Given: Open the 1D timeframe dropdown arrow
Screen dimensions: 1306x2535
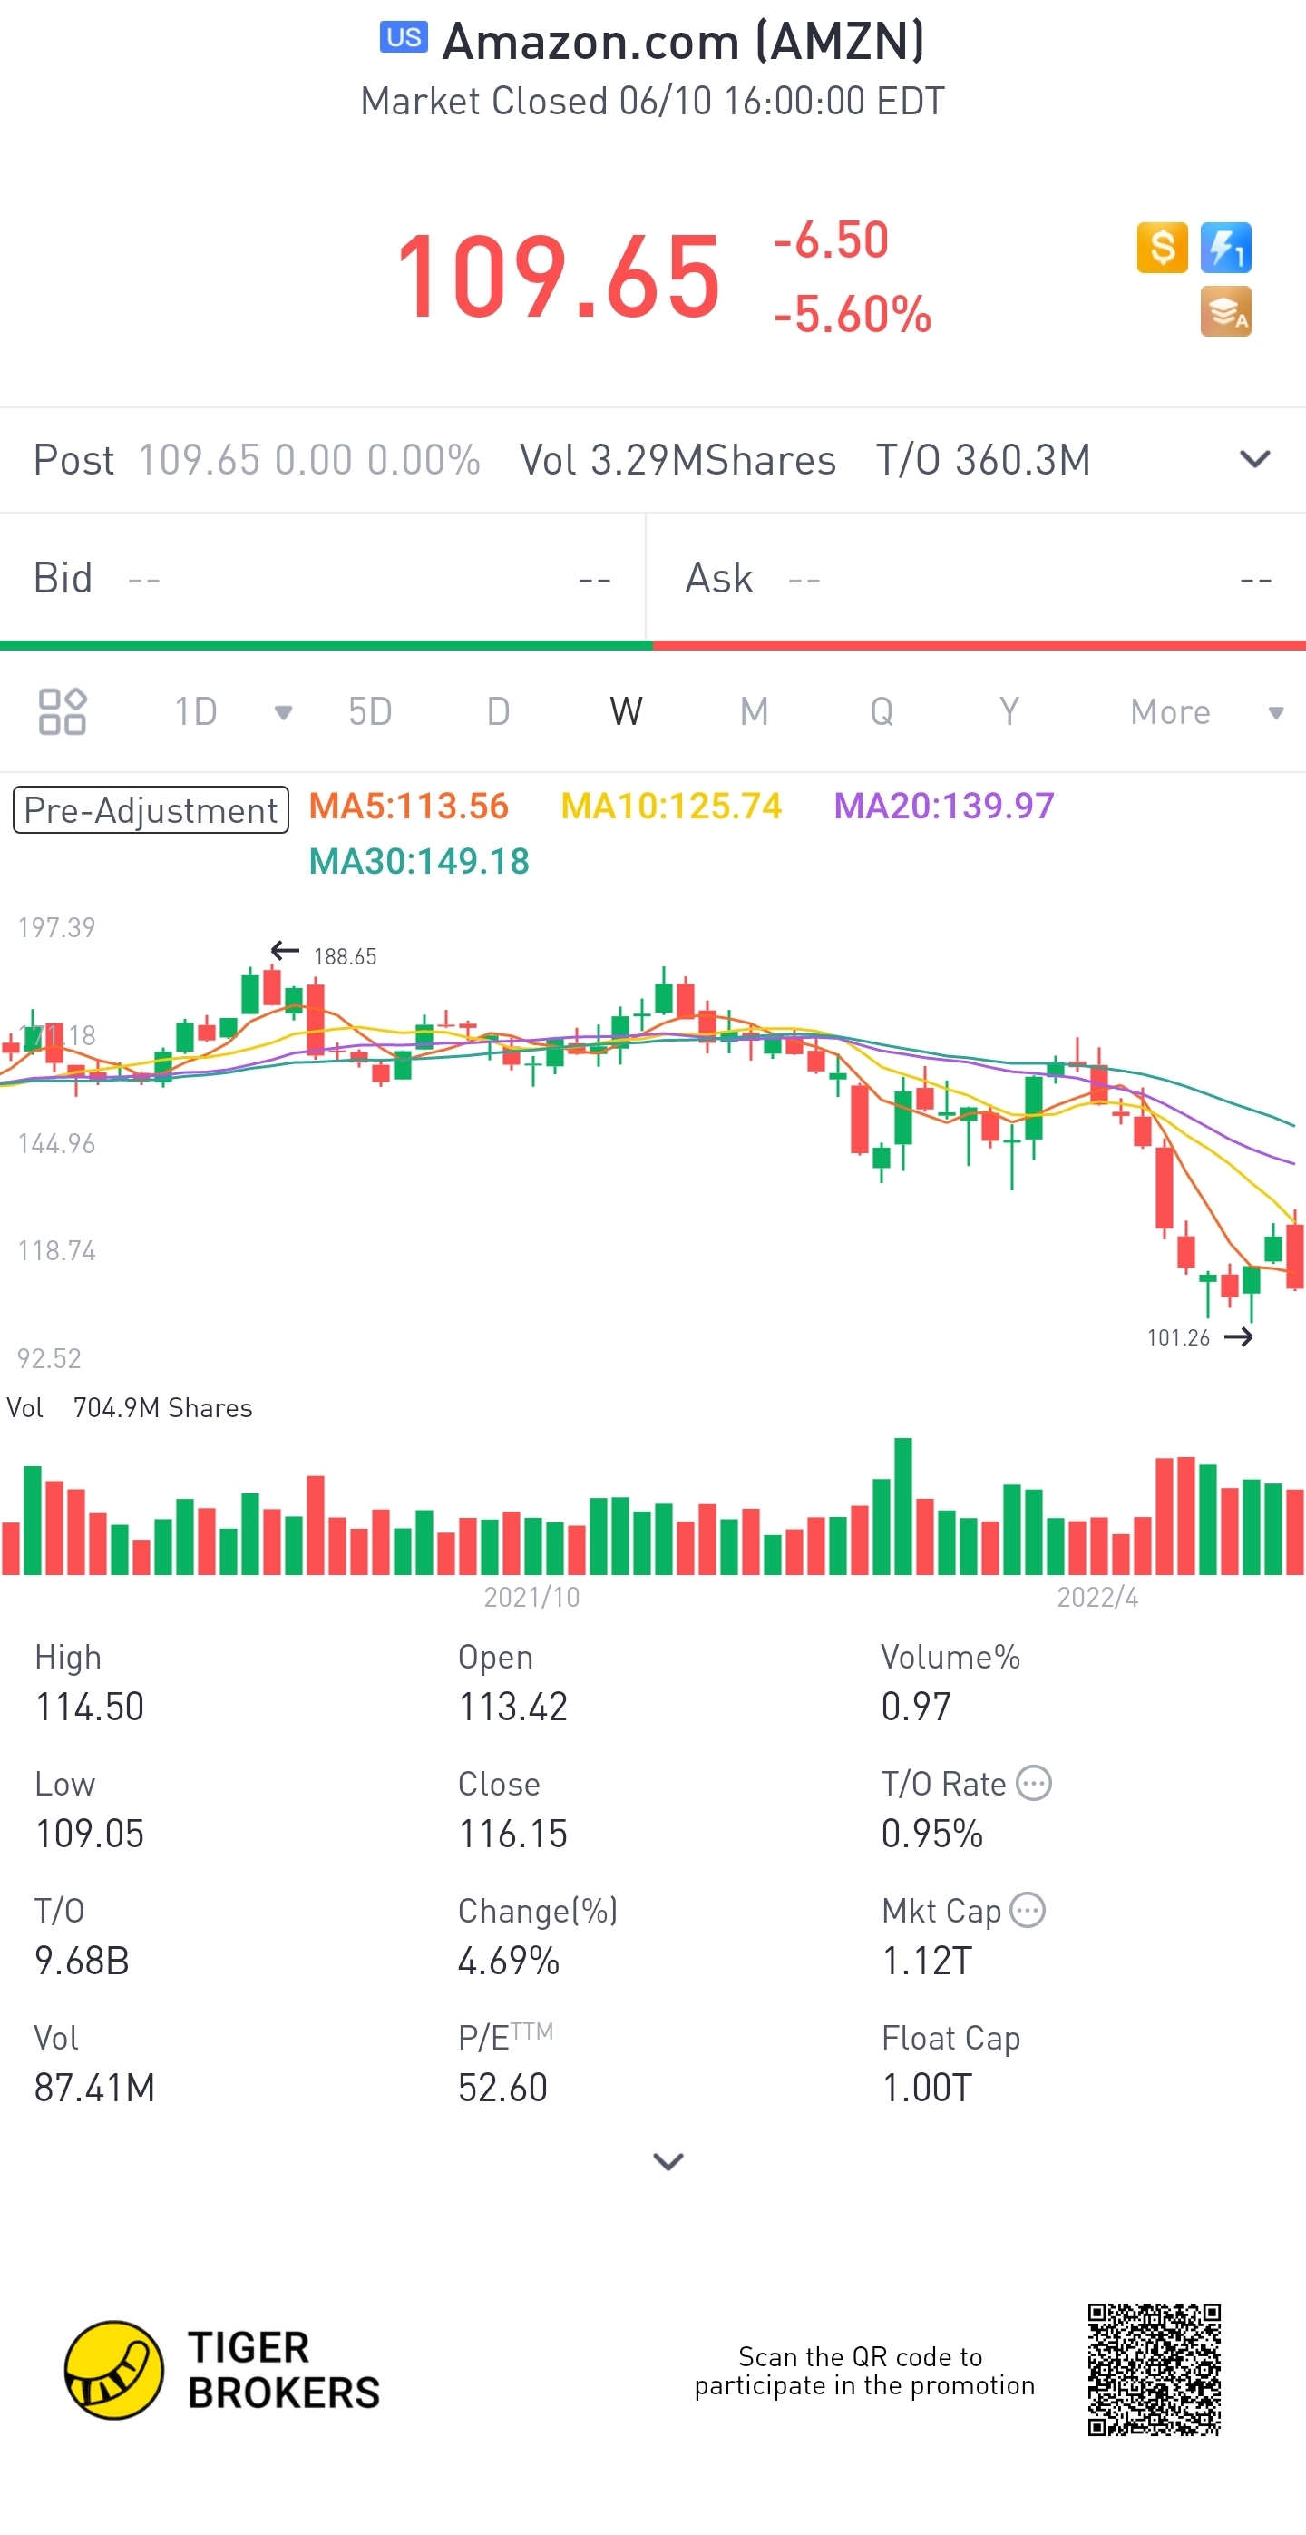Looking at the screenshot, I should [x=283, y=712].
